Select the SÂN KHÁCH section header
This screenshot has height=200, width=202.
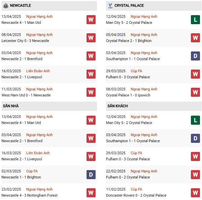[117, 106]
